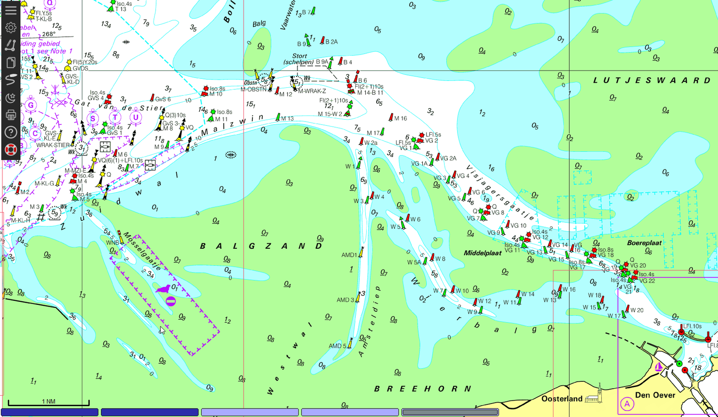Click the M 14-B 11 buoy label
Viewport: 718px width, 417px height.
[x=370, y=92]
